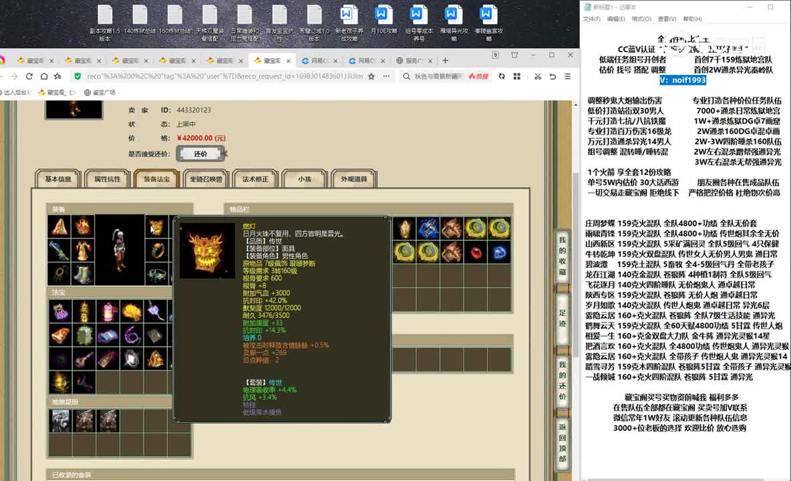Viewport: 791px width, 481px height.
Task: Click highlighted text 'V: noif1993' in Notepad
Action: [x=683, y=80]
